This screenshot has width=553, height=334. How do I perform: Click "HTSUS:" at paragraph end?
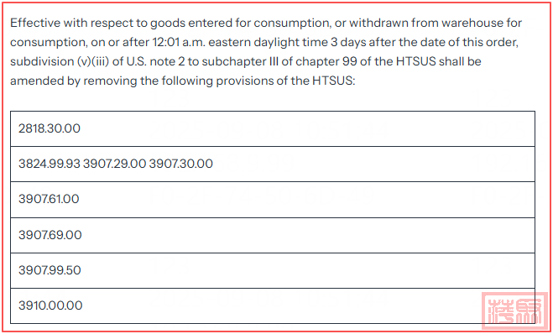pyautogui.click(x=334, y=81)
